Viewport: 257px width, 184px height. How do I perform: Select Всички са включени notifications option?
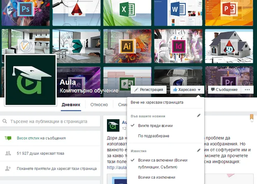point(162,164)
